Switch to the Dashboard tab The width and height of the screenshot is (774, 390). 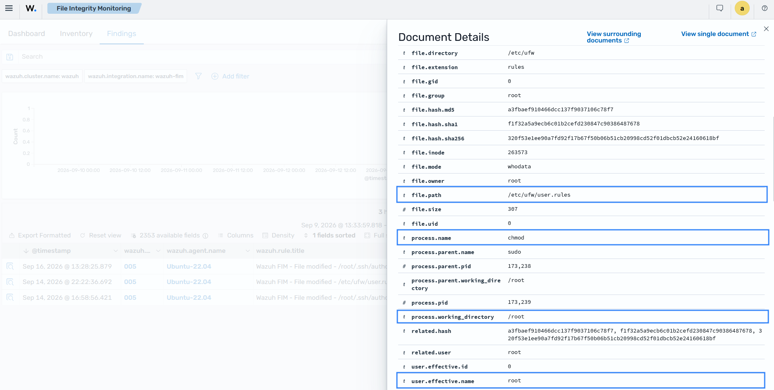click(27, 34)
